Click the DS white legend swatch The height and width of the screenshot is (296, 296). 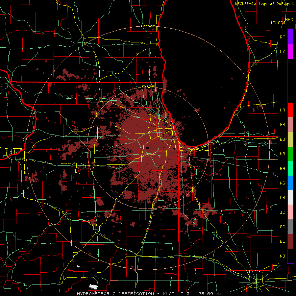click(x=290, y=197)
